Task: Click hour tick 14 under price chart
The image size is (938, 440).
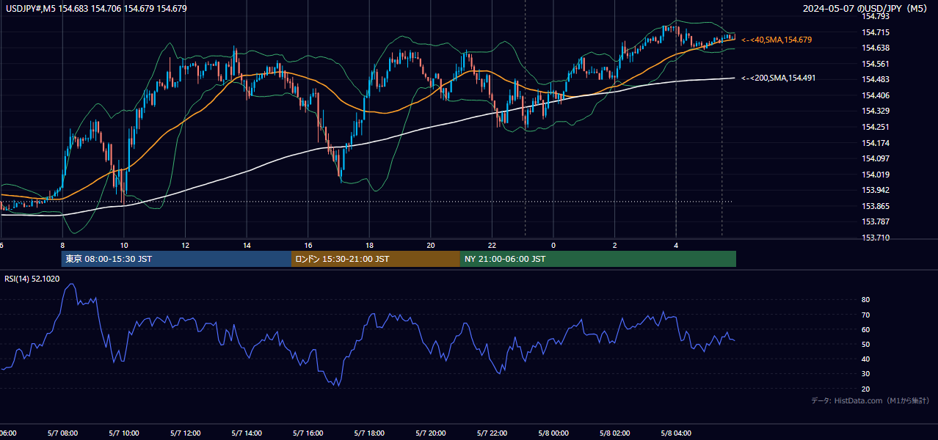Action: click(x=247, y=246)
